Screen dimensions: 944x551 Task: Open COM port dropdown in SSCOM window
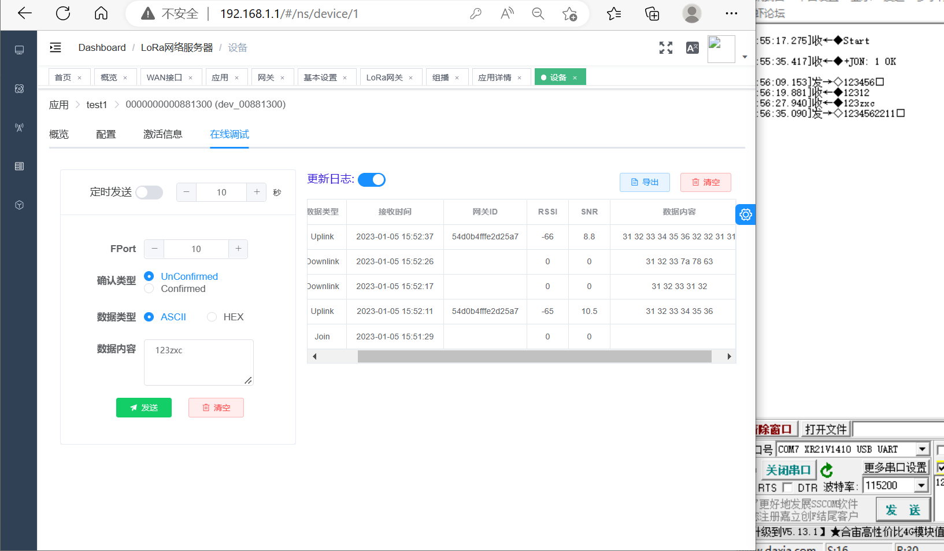tap(922, 449)
